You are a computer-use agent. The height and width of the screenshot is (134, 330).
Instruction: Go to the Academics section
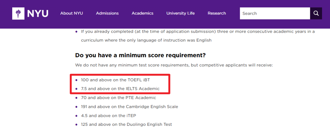point(142,13)
